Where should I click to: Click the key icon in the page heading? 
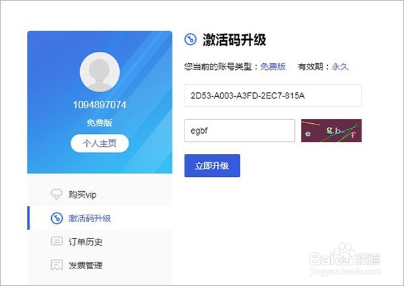point(191,40)
